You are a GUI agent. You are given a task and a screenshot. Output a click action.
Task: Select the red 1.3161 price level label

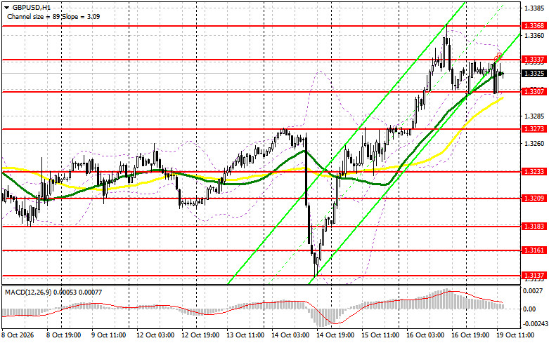(534, 250)
